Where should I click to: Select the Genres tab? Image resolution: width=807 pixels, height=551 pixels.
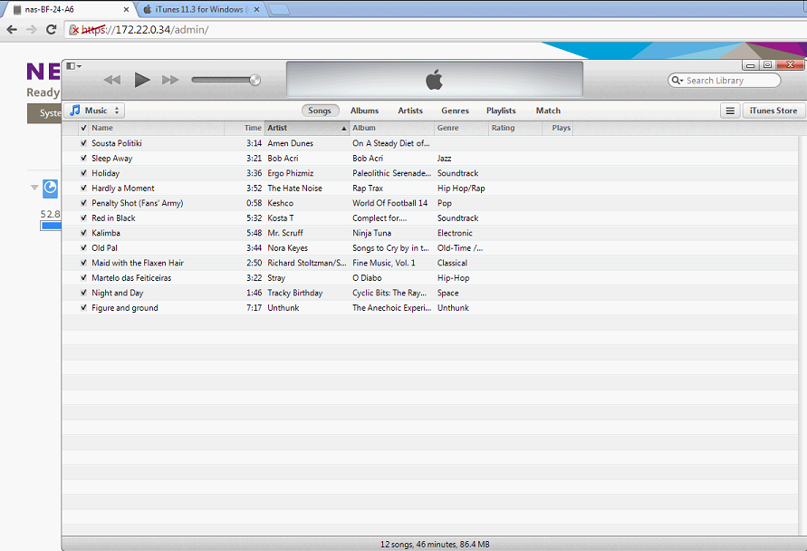455,110
